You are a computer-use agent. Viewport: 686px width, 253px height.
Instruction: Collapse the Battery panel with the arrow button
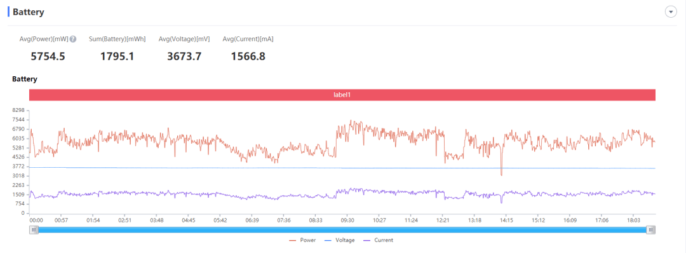pos(671,12)
